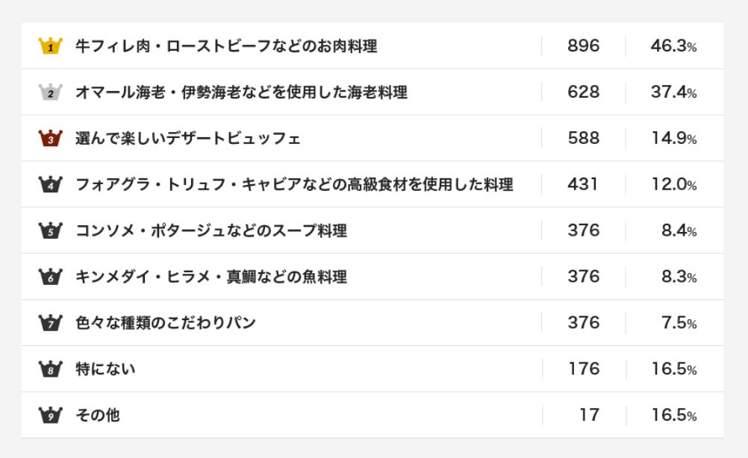Click the rank 8 crown icon
The image size is (748, 458).
(x=50, y=369)
